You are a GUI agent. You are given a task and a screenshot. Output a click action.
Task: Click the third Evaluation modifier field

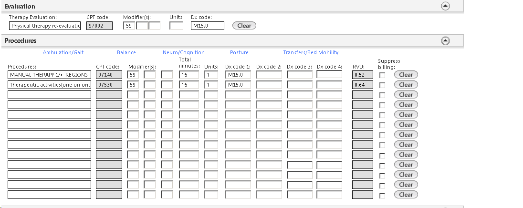[x=155, y=26]
